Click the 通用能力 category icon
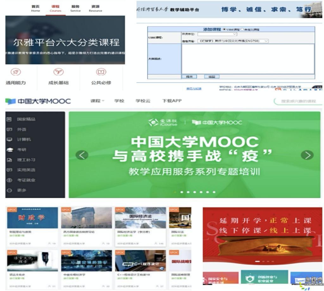324x291 pixels. 16,72
